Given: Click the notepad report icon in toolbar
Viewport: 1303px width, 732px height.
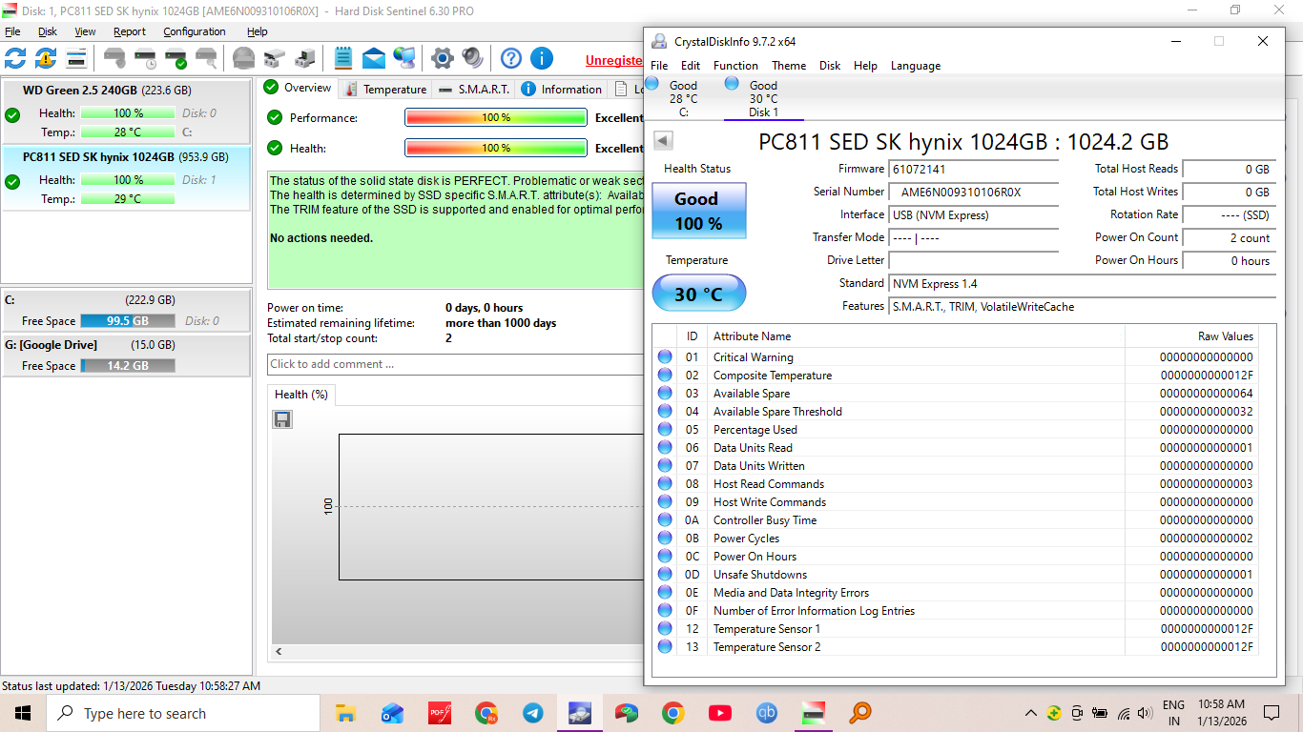Looking at the screenshot, I should click(343, 58).
